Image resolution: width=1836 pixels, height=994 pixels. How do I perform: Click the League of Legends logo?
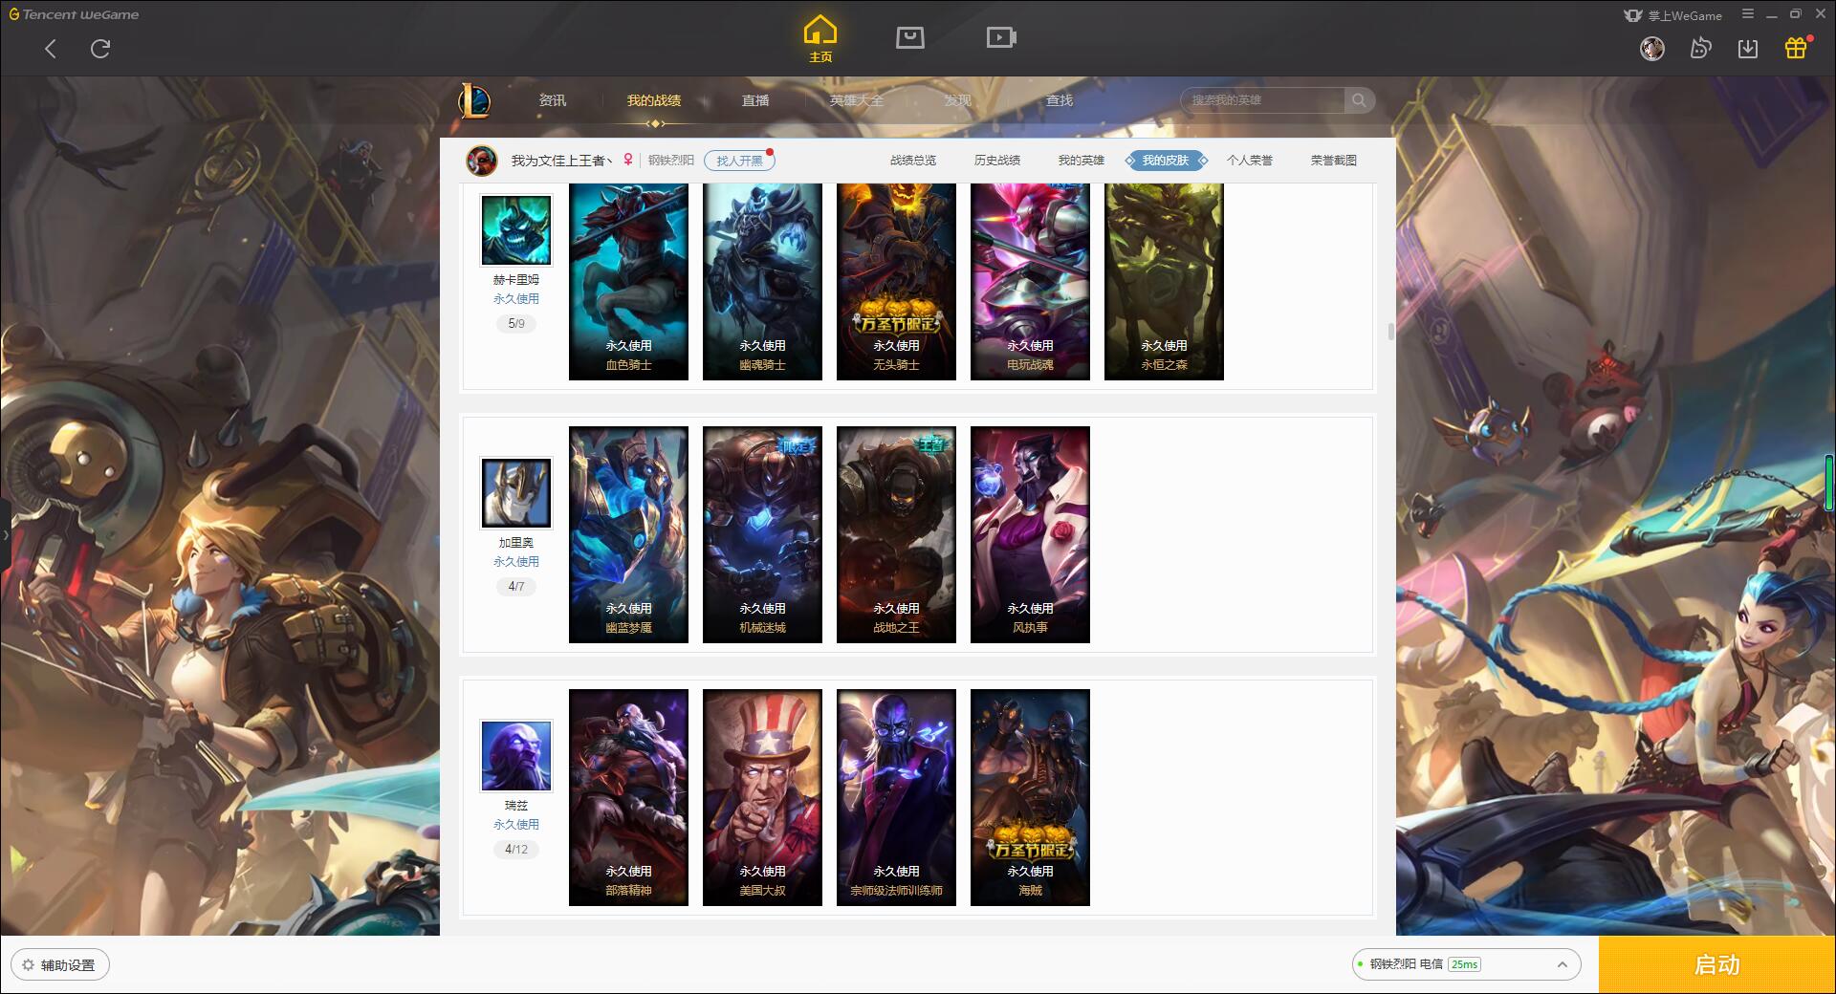[475, 100]
